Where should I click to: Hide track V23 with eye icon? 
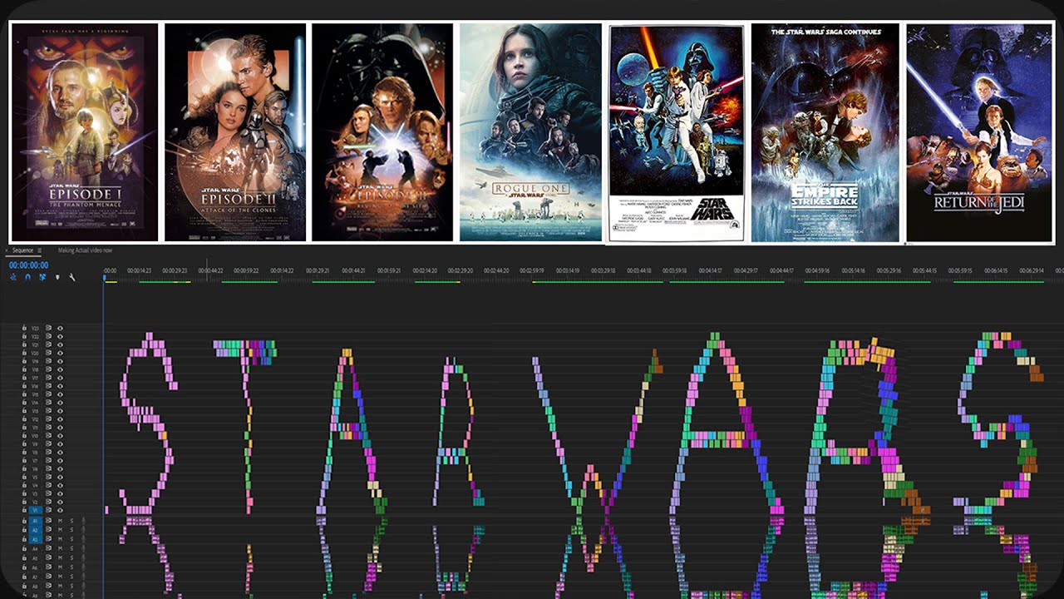(60, 329)
